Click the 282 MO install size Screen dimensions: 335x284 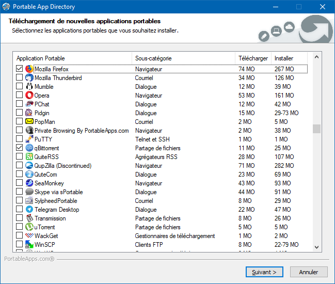[284, 166]
